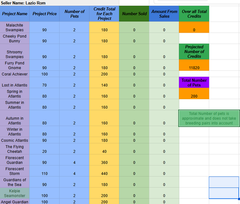Select price 90 in Malachite Swampies row

click(45, 27)
